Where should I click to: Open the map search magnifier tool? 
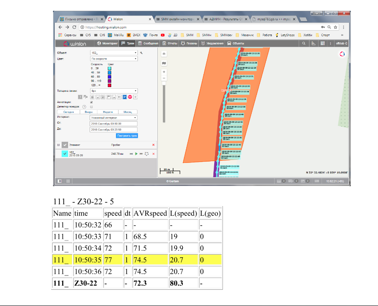(x=304, y=44)
